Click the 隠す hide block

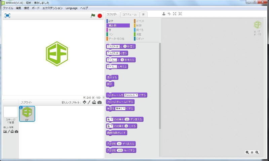click(110, 84)
